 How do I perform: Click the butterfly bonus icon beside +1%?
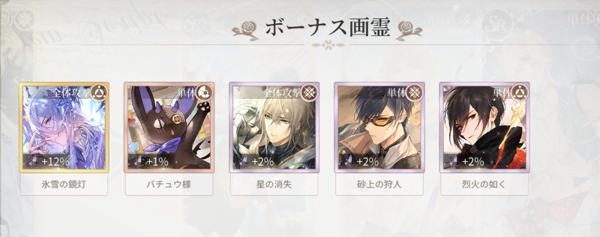pyautogui.click(x=138, y=161)
